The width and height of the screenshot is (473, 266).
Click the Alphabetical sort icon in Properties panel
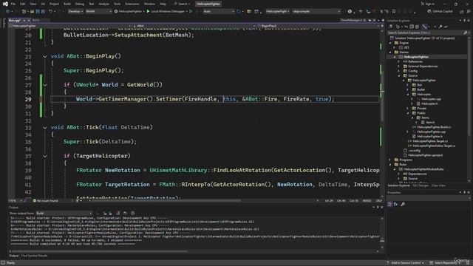(395, 204)
